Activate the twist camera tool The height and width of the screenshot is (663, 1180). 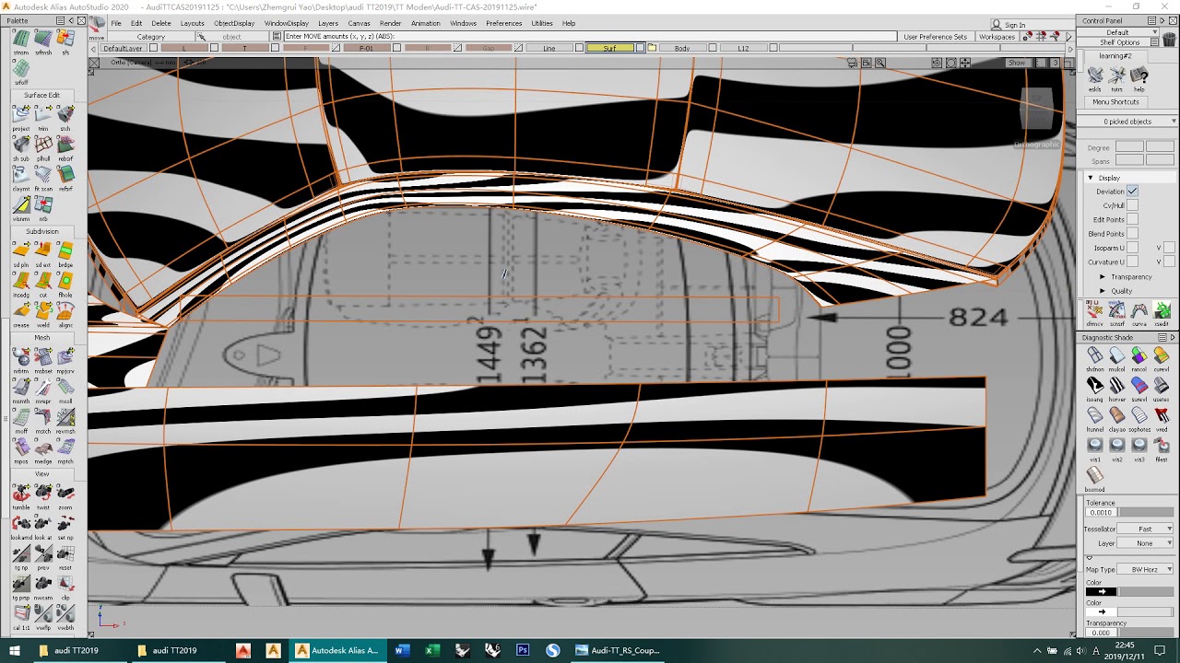pyautogui.click(x=43, y=493)
